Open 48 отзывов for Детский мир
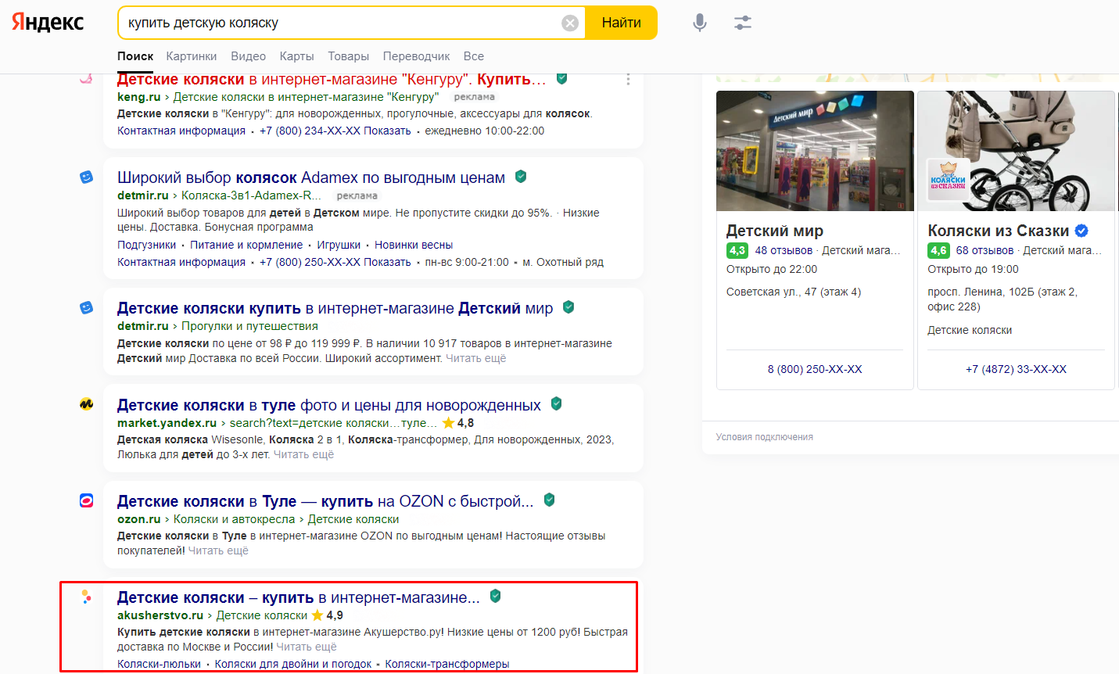The width and height of the screenshot is (1119, 674). pos(784,250)
